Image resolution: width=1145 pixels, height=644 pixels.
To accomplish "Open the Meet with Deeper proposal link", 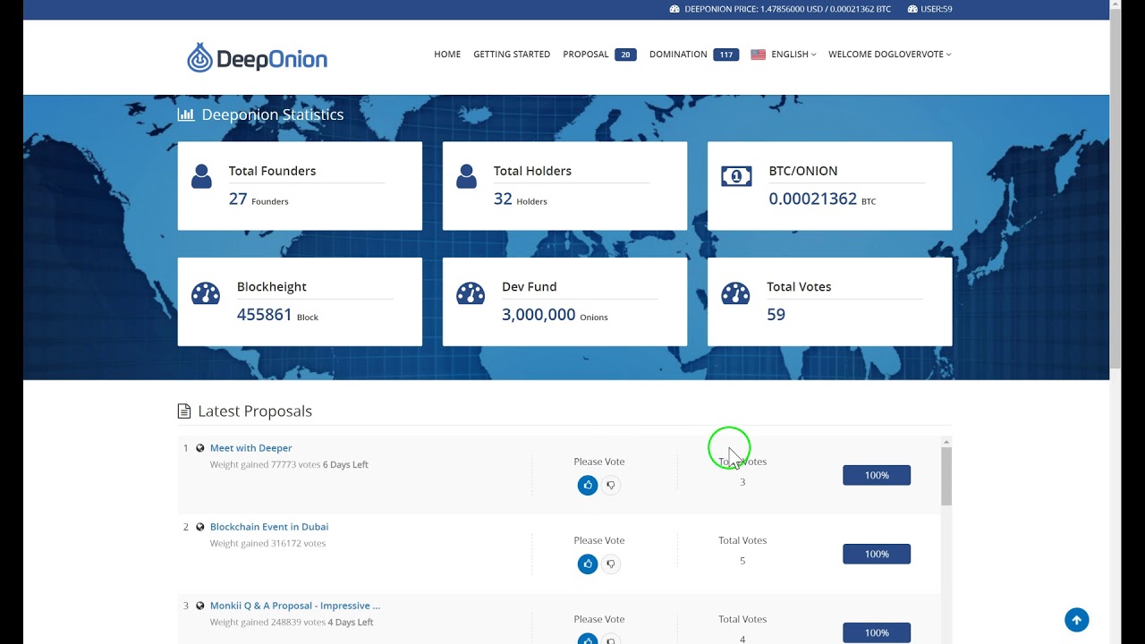I will 250,448.
